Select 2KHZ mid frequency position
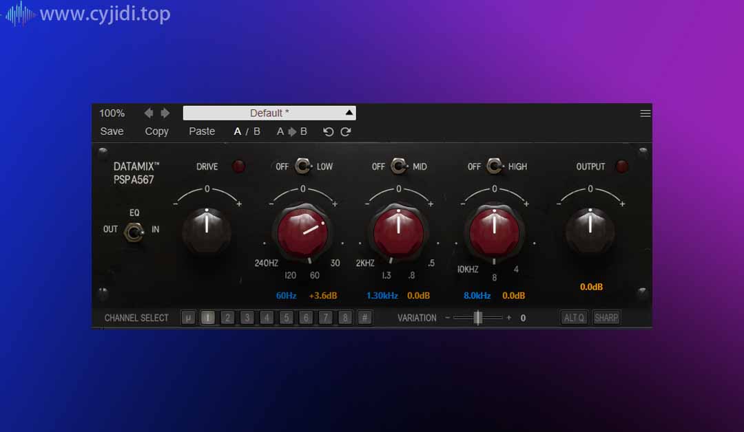 click(365, 263)
